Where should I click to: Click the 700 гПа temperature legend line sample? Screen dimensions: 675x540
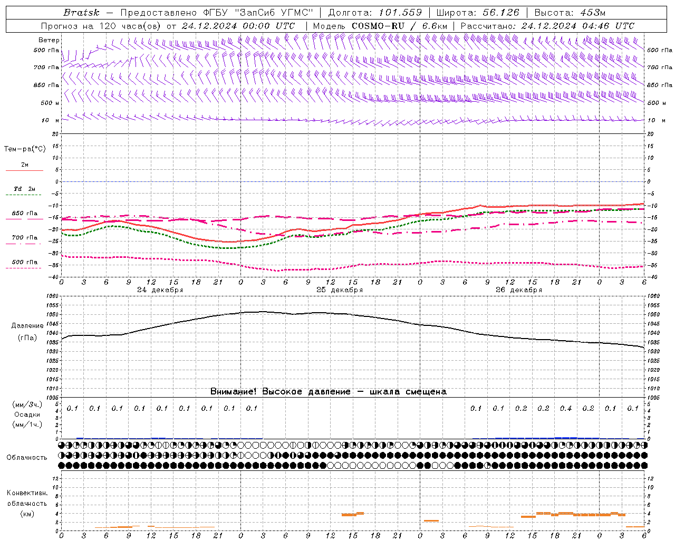point(23,244)
